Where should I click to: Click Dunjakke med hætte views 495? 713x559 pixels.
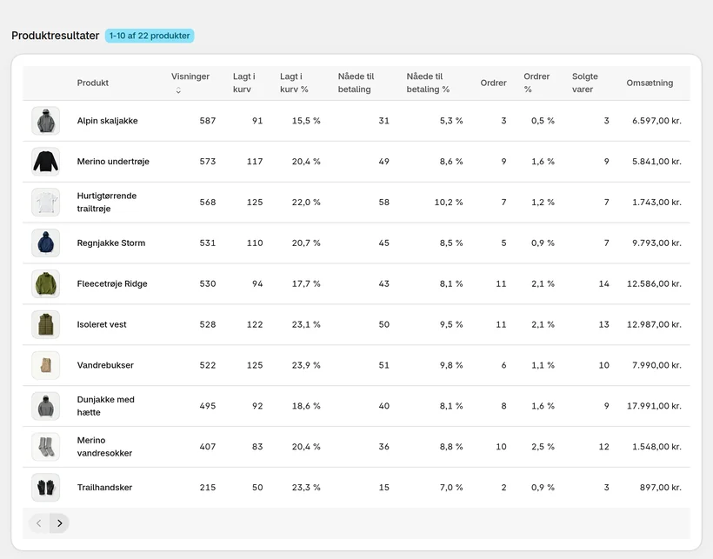(207, 406)
